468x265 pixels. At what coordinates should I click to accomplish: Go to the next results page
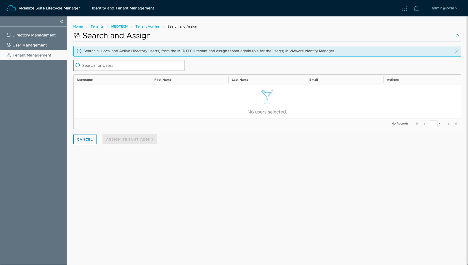pyautogui.click(x=448, y=124)
